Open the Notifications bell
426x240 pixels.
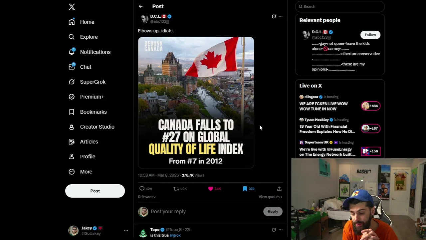(x=72, y=52)
